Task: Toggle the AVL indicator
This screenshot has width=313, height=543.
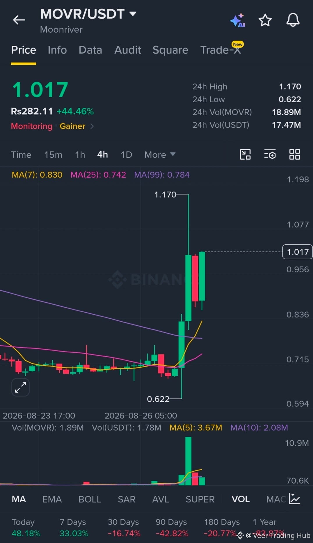Action: click(161, 499)
